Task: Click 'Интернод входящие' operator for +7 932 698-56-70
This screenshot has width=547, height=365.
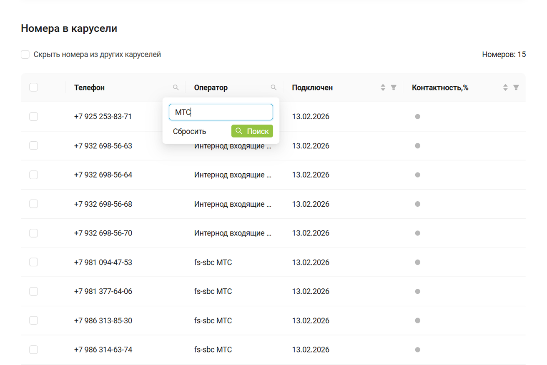Action: tap(233, 233)
